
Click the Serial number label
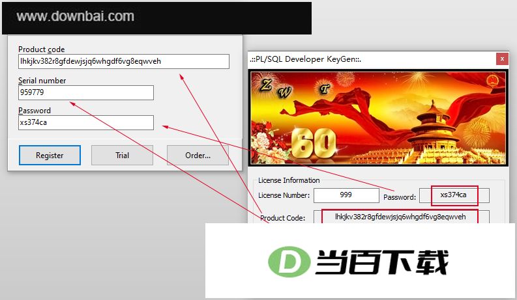[x=42, y=81]
